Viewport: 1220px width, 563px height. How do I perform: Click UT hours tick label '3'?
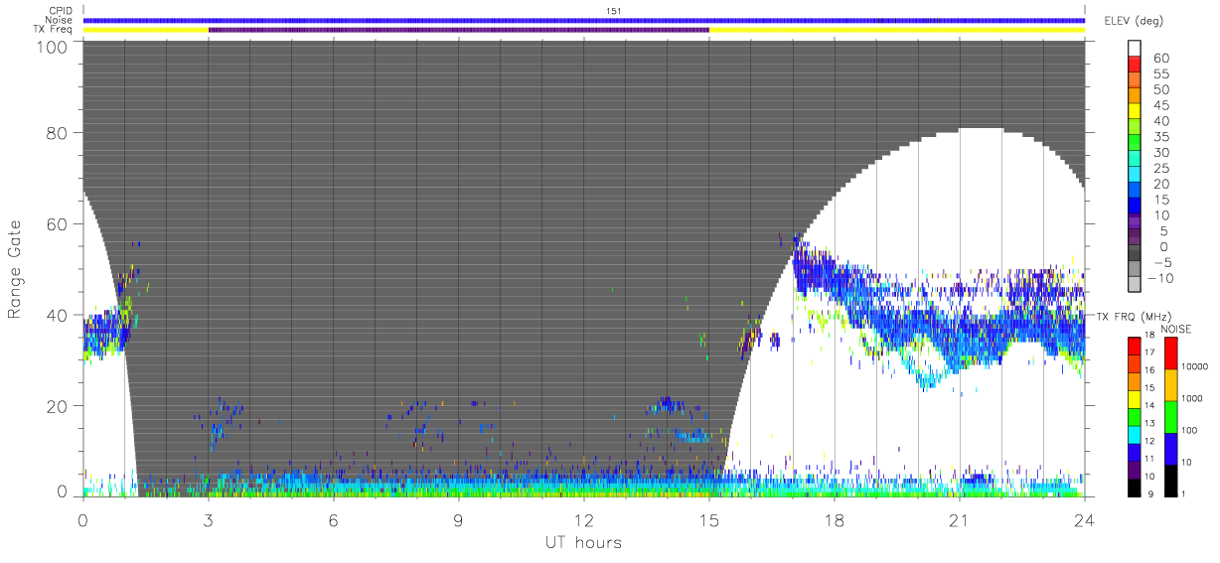pos(209,519)
